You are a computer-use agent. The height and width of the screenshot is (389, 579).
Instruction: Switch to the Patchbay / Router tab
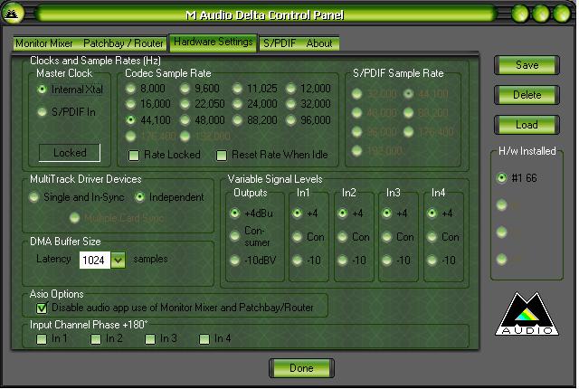pos(123,43)
